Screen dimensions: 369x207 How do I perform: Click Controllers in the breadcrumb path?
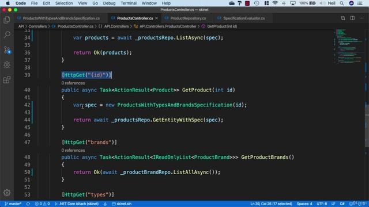37,26
